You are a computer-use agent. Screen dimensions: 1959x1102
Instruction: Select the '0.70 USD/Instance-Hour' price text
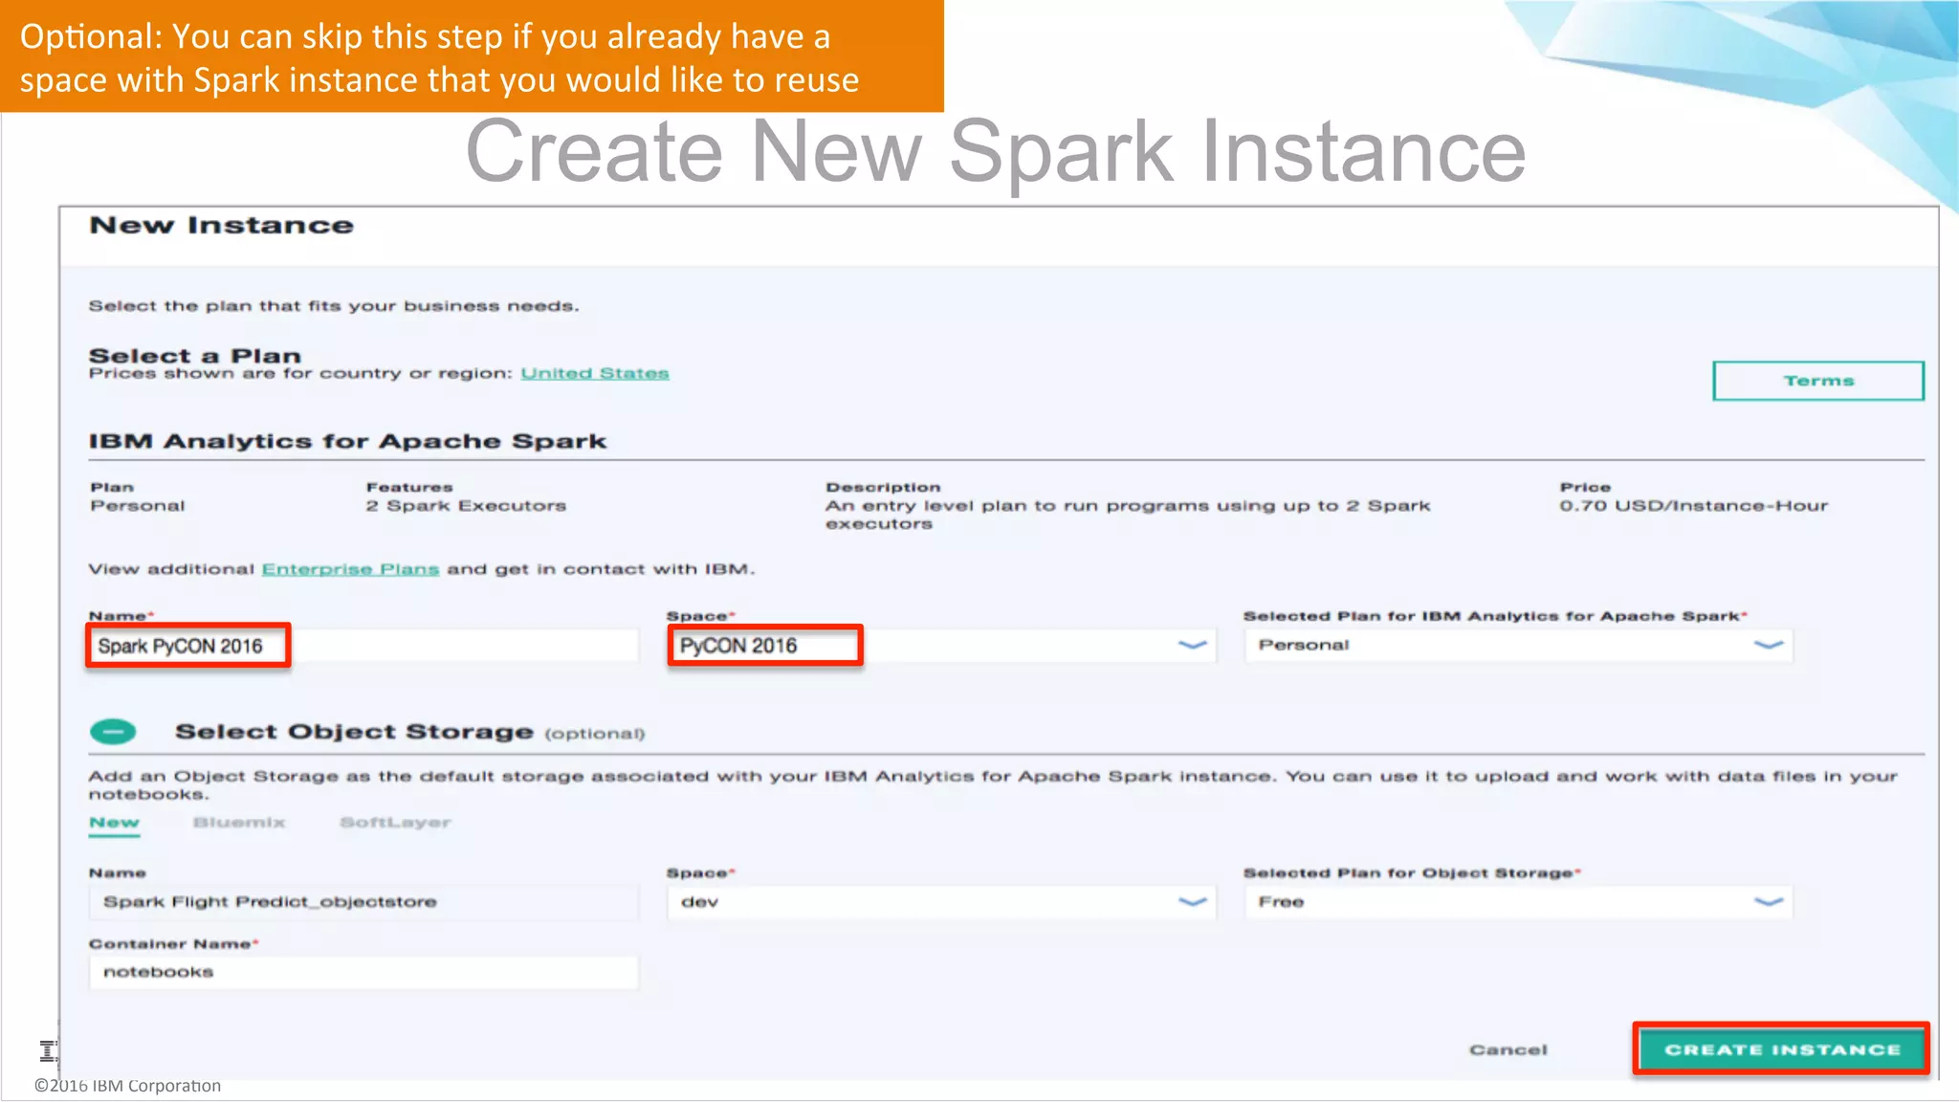(1693, 505)
